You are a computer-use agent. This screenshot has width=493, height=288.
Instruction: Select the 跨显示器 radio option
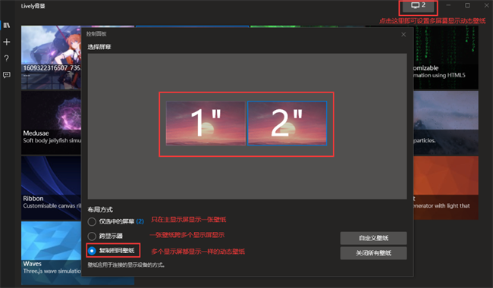tap(92, 236)
